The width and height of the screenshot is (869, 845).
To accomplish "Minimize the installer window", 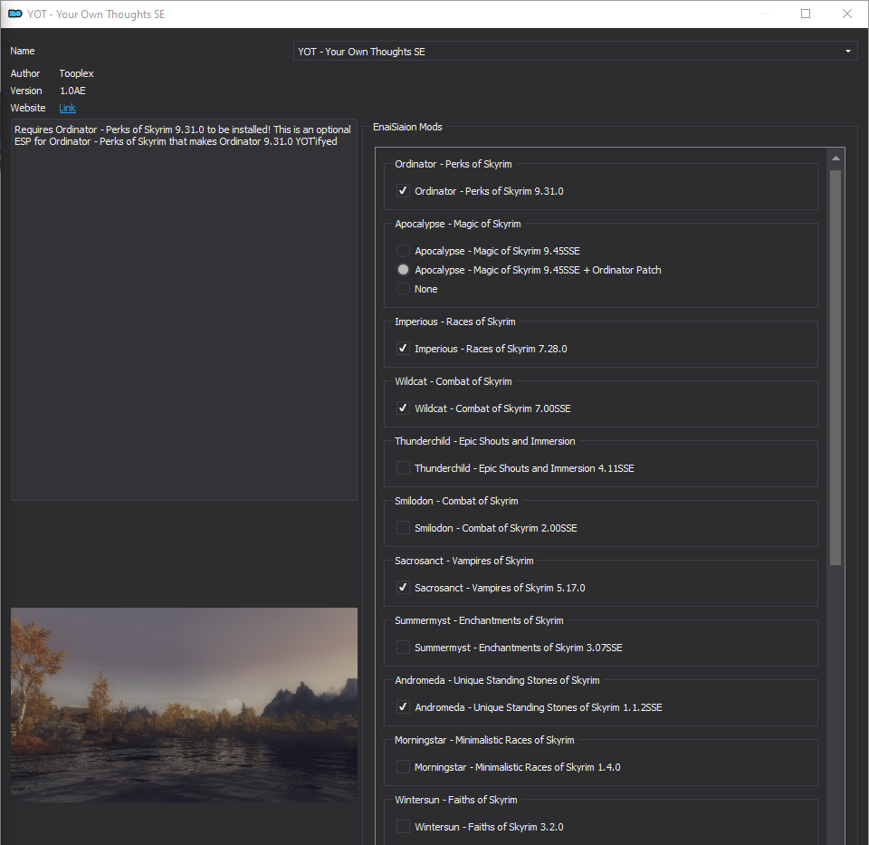I will point(765,14).
